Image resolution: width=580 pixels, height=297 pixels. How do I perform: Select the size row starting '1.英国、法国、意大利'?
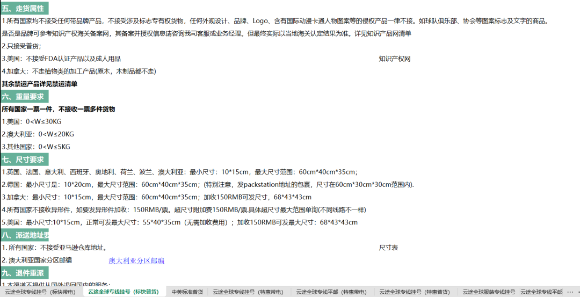[180, 172]
